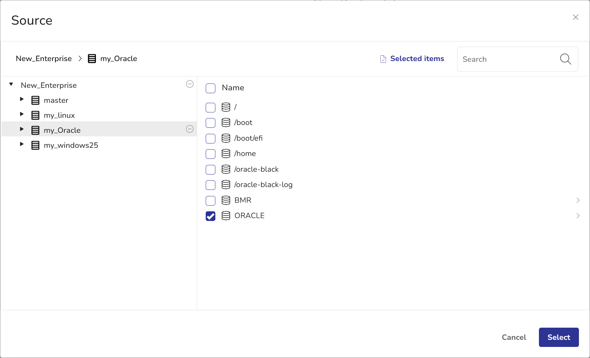Uncheck the ORACLE checkbox

(211, 216)
